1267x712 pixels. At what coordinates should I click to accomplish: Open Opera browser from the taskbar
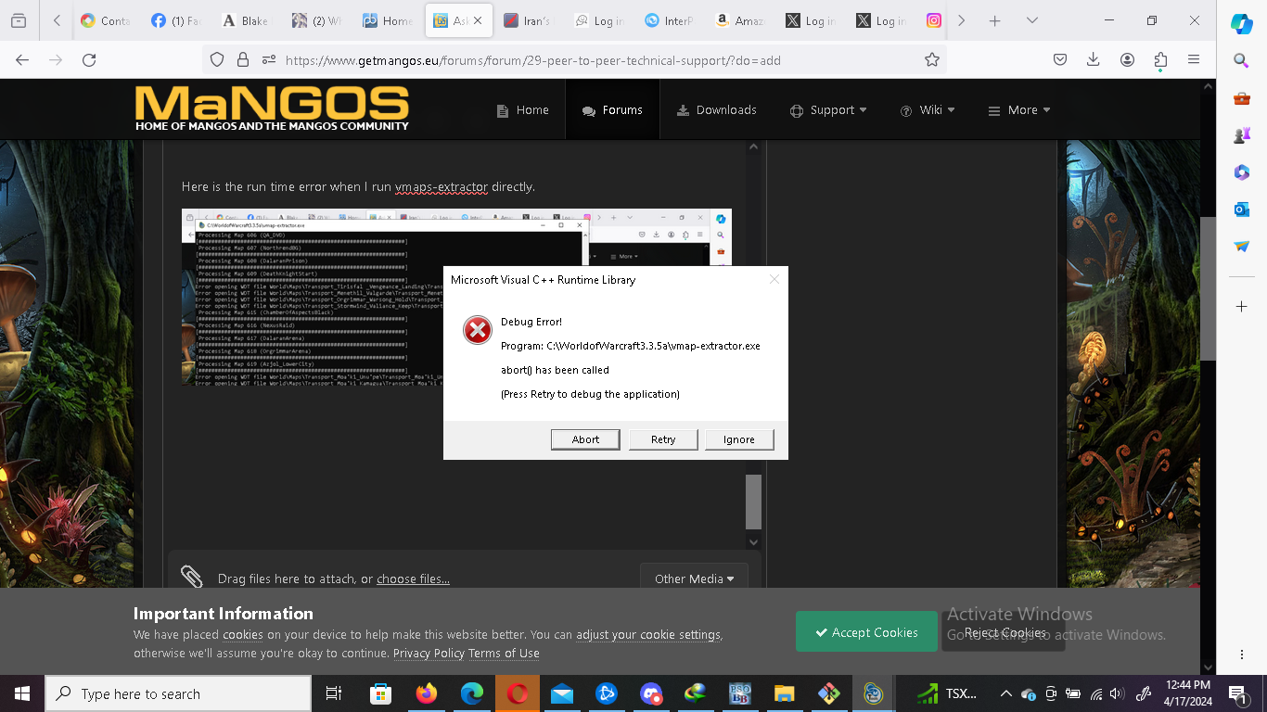(518, 693)
